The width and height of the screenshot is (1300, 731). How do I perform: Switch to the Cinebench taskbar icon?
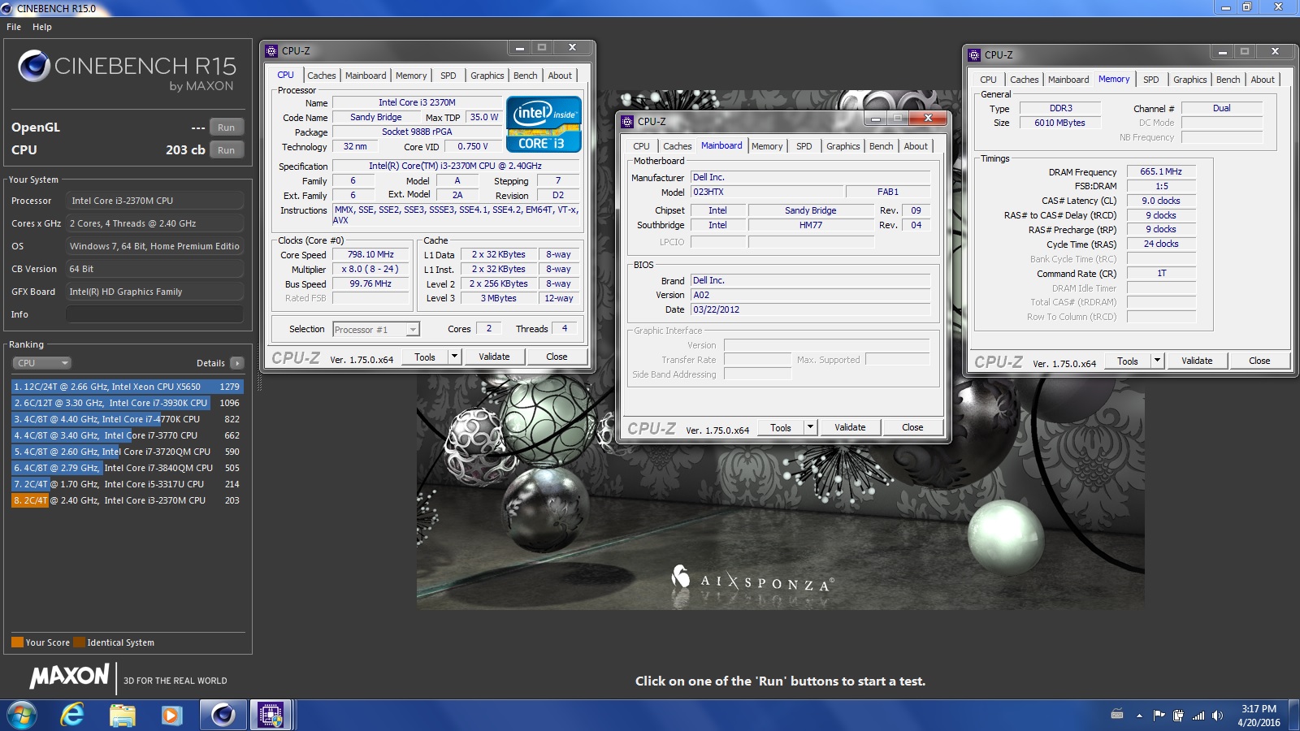click(x=222, y=715)
